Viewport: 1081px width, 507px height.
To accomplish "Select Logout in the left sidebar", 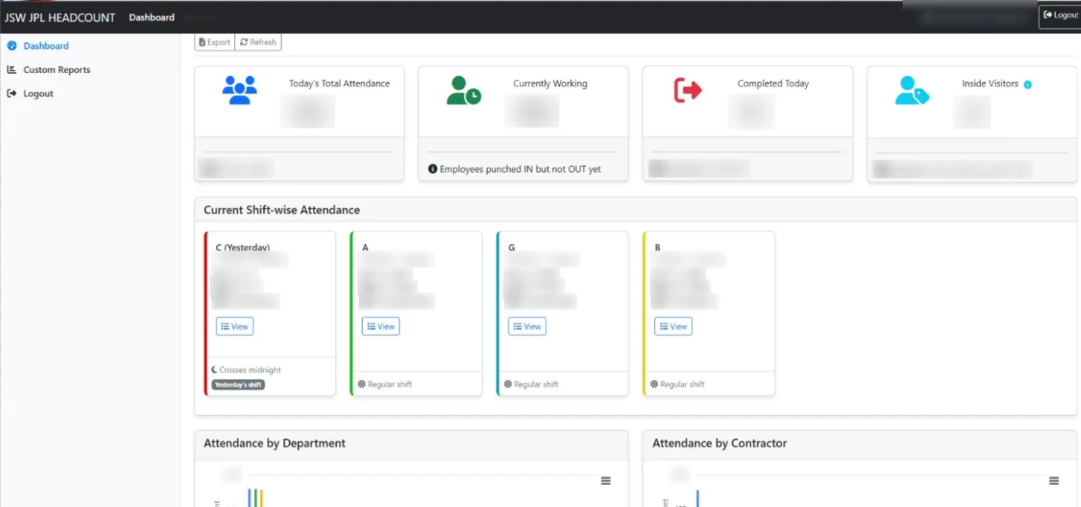I will 38,94.
